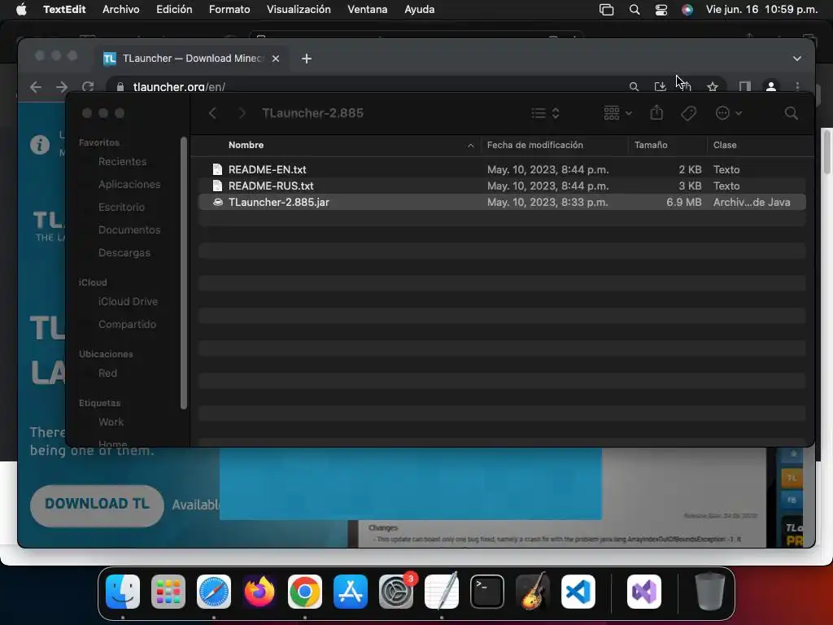Close the TLauncher Chrome tab
The width and height of the screenshot is (833, 625).
[x=276, y=59]
